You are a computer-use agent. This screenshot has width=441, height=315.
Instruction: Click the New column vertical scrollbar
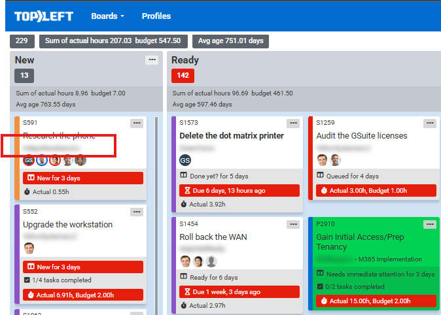(156, 196)
